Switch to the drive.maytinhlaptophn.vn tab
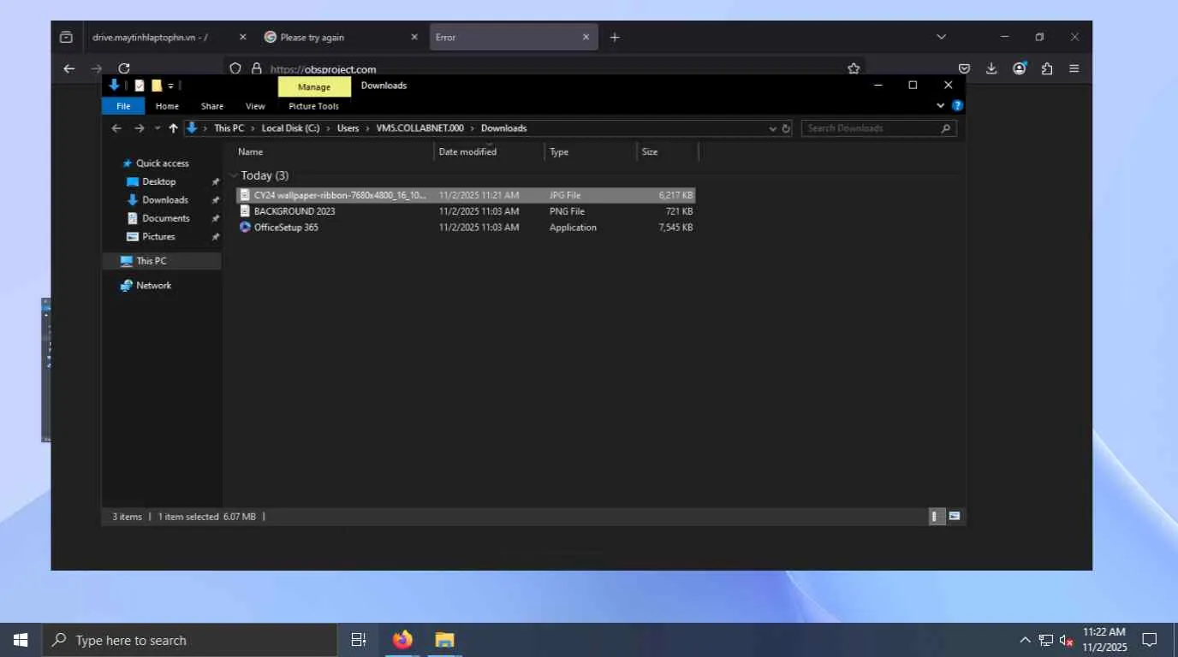The height and width of the screenshot is (657, 1178). [x=169, y=37]
